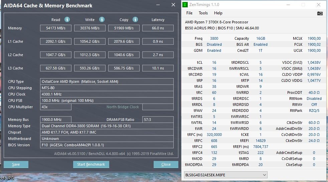Click the Freq value 3800 in ZenTimings
Screen dimensions: 328x182
214,38
